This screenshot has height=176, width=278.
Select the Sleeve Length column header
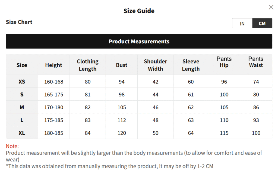[x=191, y=65]
